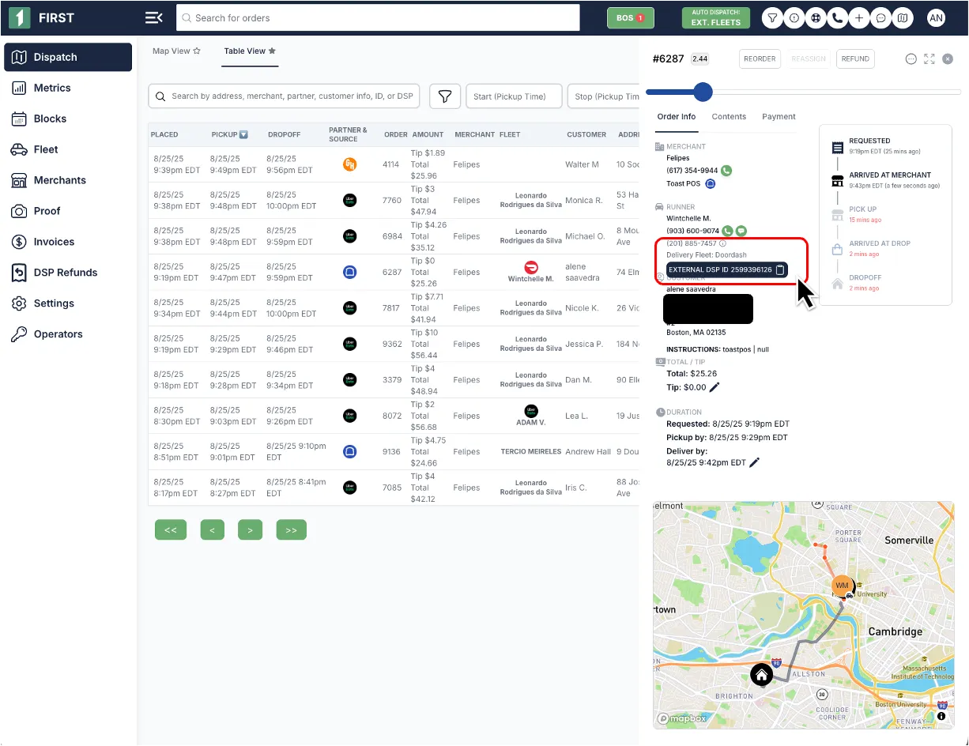This screenshot has height=746, width=969.
Task: Click the alert exclamation icon in header
Action: (794, 18)
